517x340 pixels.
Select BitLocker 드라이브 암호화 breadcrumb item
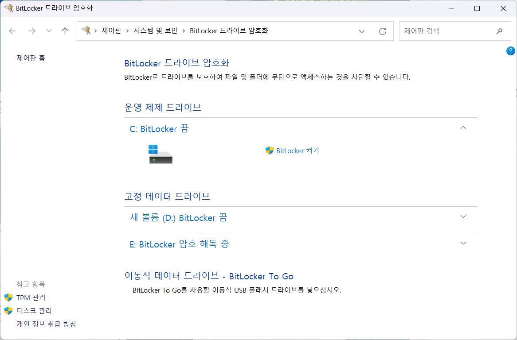click(x=229, y=31)
